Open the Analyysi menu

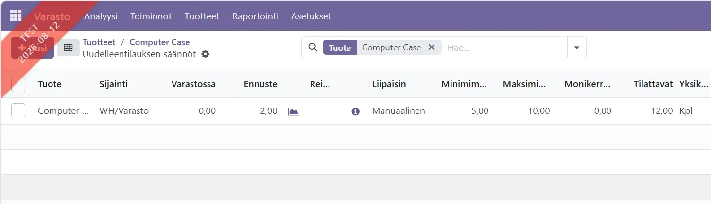click(101, 16)
